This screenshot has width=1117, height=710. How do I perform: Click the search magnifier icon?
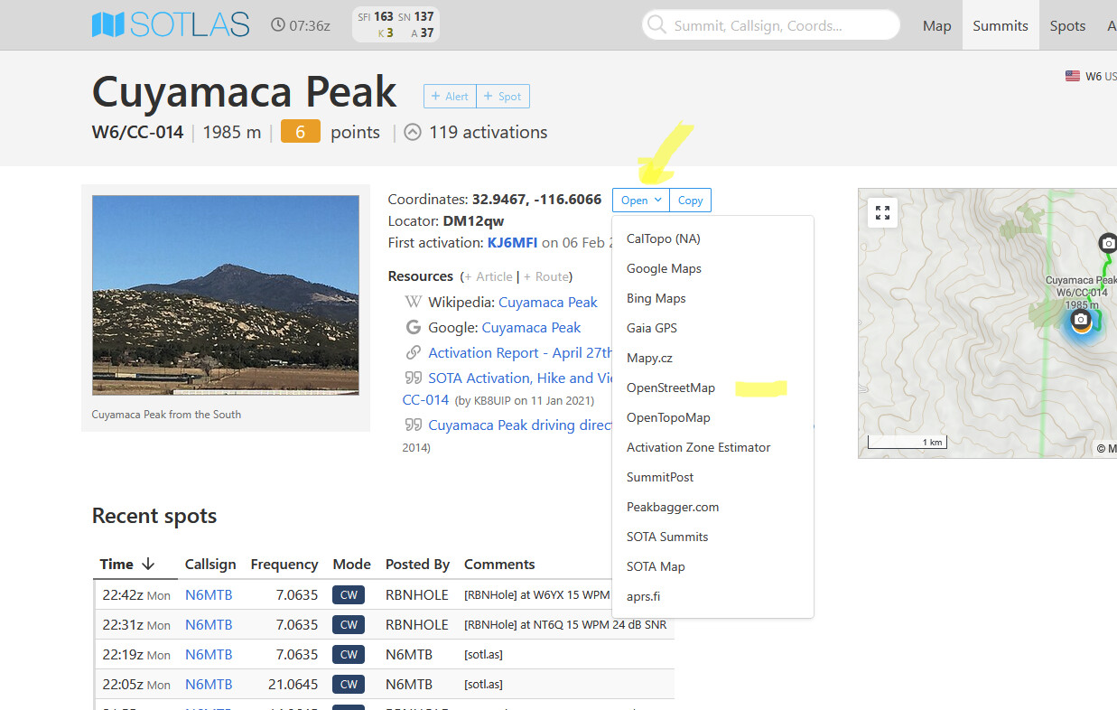[x=656, y=25]
